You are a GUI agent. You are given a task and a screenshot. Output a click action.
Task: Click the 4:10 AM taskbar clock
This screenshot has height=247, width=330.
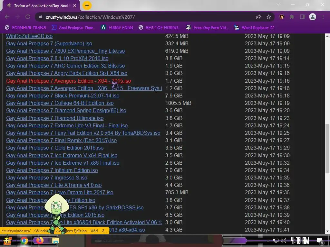point(300,241)
